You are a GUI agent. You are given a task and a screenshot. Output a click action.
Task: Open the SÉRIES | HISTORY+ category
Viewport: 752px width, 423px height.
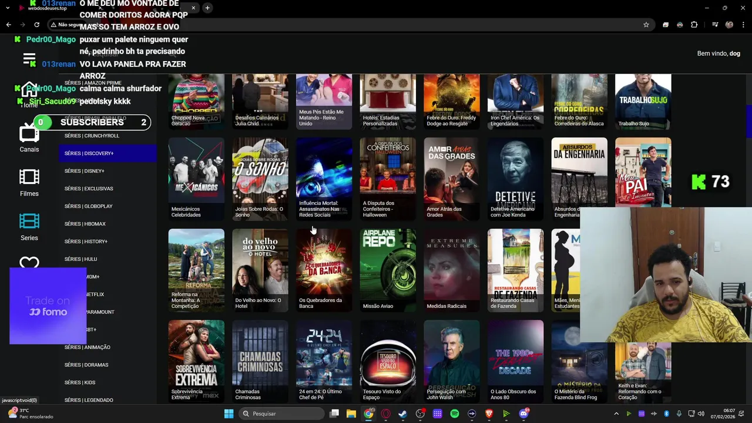tap(108, 241)
